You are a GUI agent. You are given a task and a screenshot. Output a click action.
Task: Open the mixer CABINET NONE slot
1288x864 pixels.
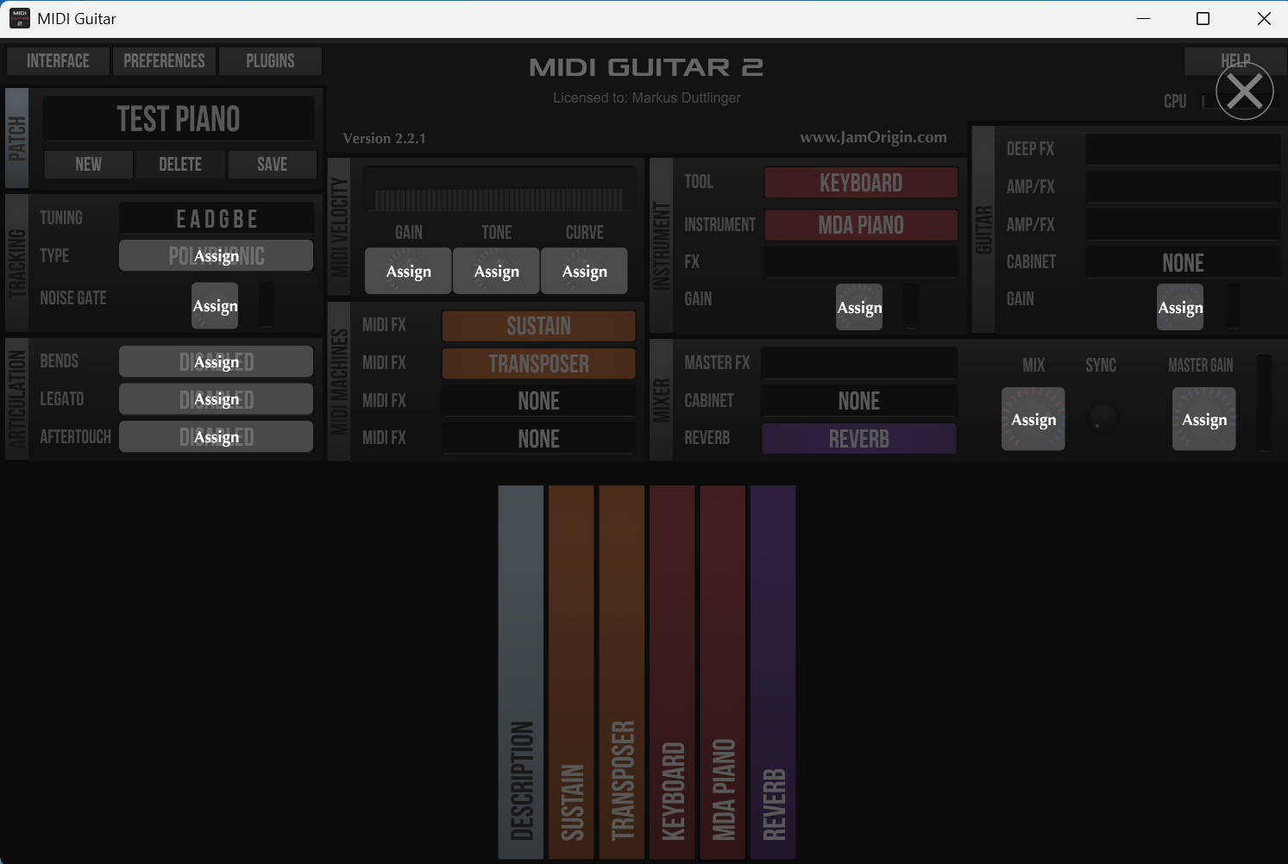tap(859, 401)
